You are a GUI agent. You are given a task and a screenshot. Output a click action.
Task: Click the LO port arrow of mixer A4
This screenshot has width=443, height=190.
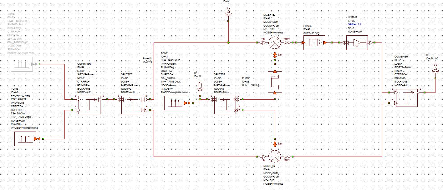[x=275, y=144]
